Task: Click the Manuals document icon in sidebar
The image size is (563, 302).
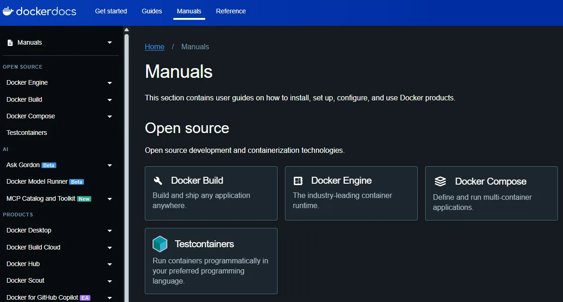Action: [x=10, y=43]
